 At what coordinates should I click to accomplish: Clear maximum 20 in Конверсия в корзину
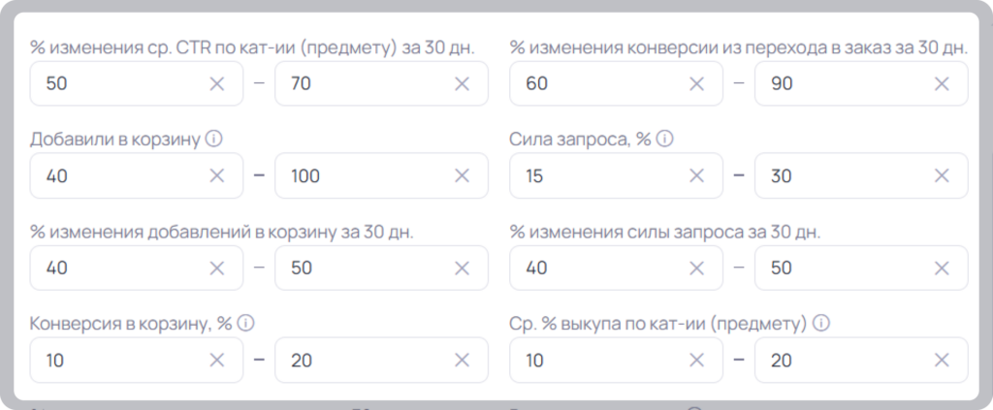point(463,360)
